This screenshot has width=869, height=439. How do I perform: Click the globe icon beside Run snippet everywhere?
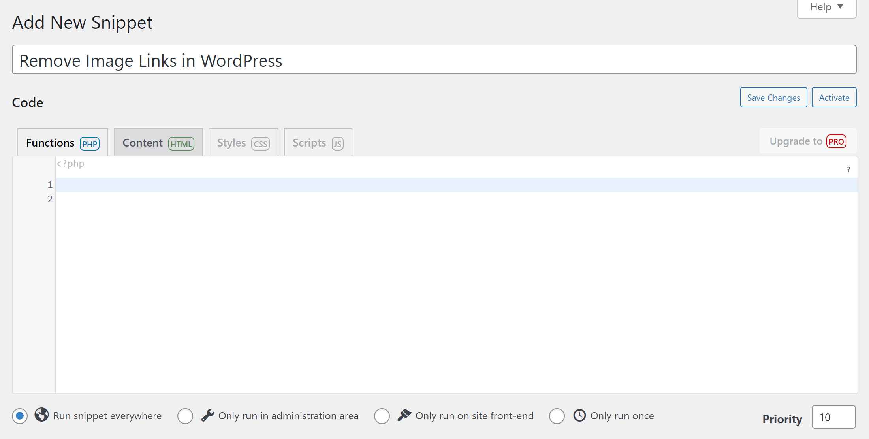(41, 416)
